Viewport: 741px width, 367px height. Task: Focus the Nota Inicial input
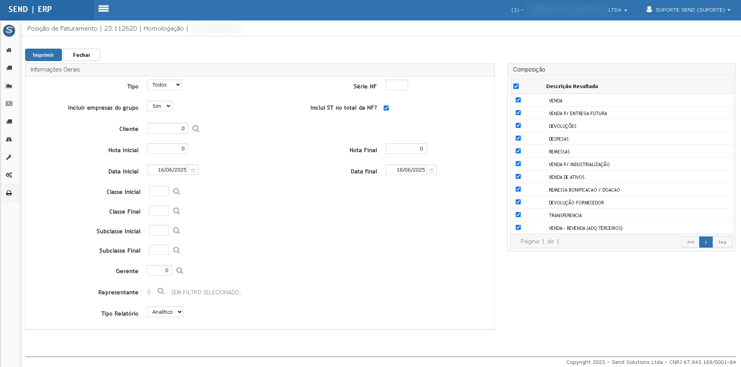pyautogui.click(x=168, y=149)
